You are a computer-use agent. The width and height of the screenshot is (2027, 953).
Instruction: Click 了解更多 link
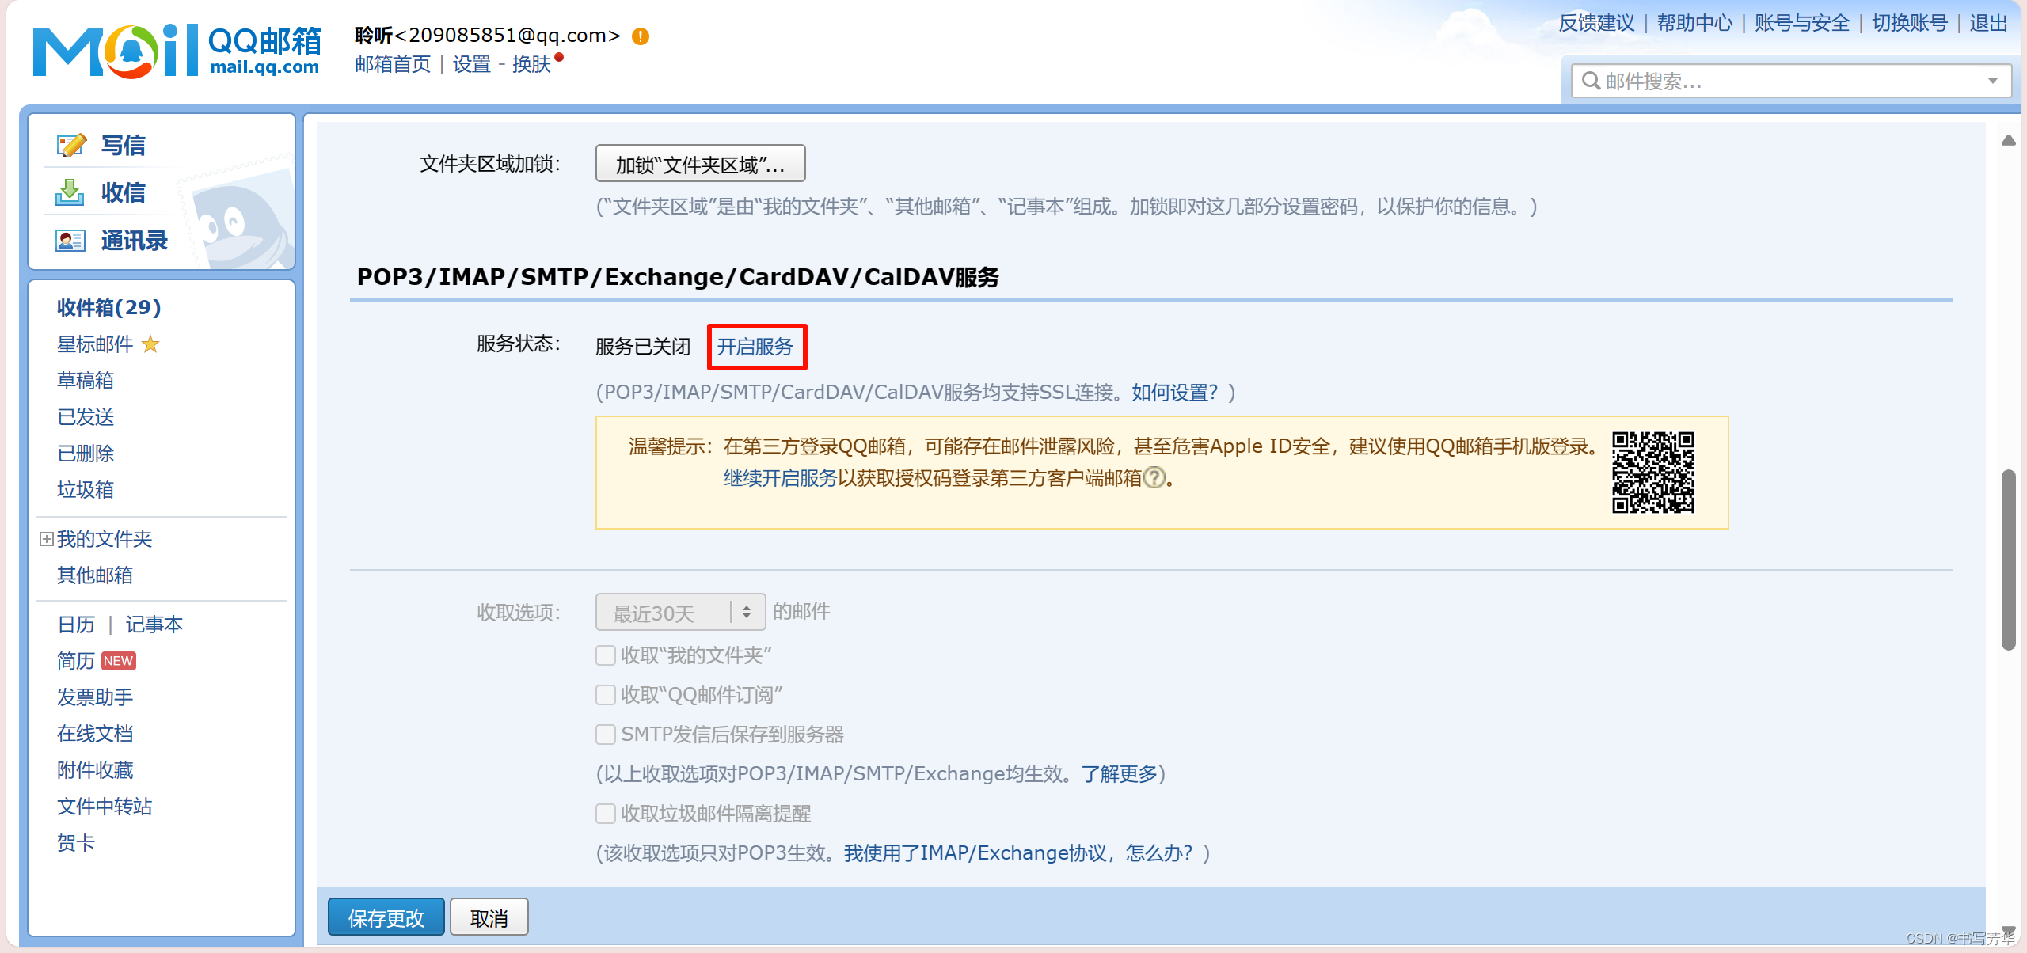pos(1120,774)
